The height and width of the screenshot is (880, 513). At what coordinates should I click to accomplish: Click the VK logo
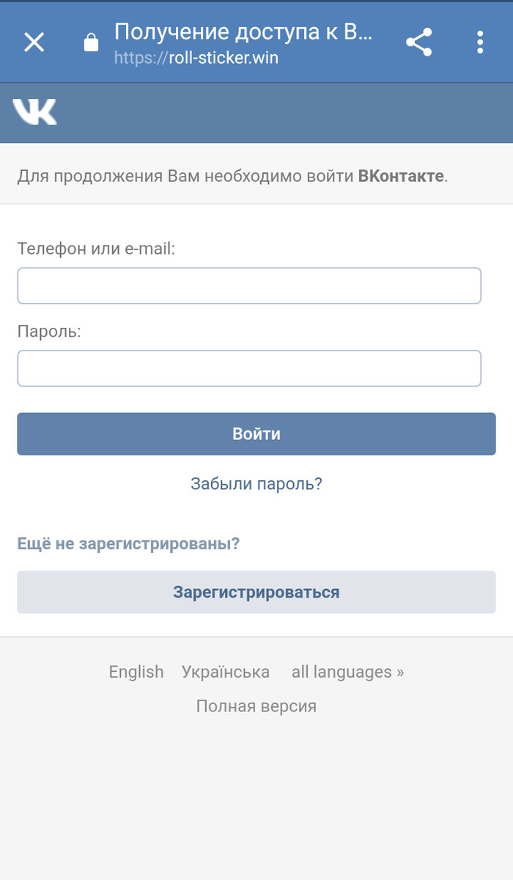click(x=34, y=111)
